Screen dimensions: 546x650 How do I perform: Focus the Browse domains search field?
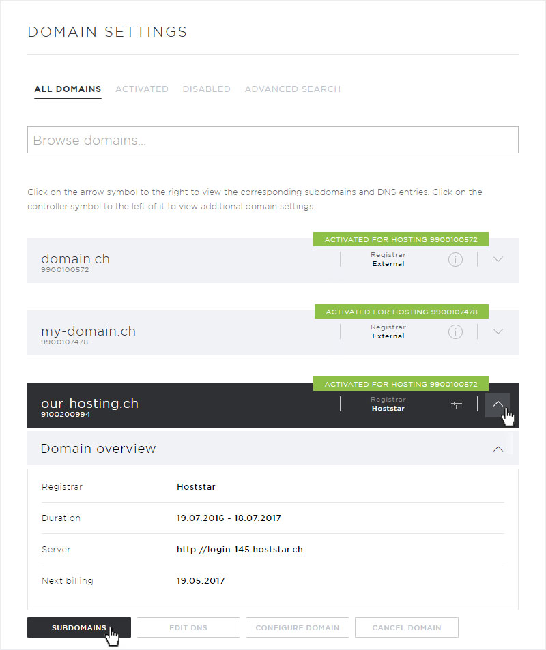[x=273, y=140]
